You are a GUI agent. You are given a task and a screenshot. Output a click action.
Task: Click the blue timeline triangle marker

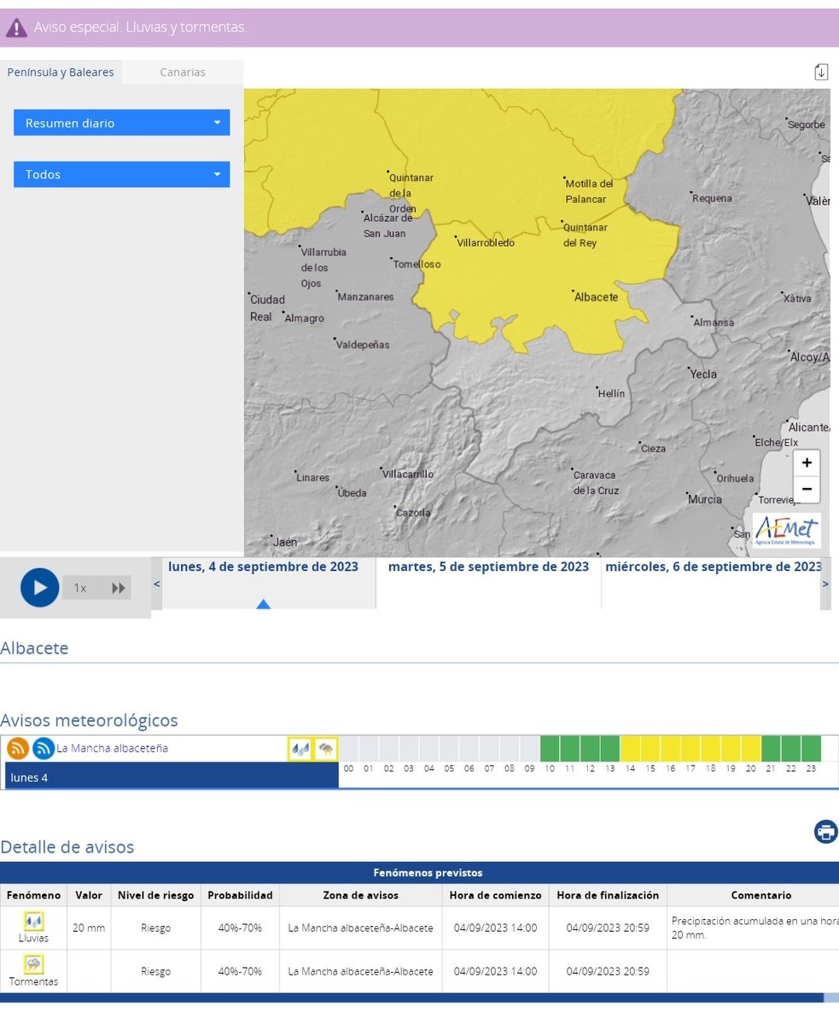coord(264,603)
